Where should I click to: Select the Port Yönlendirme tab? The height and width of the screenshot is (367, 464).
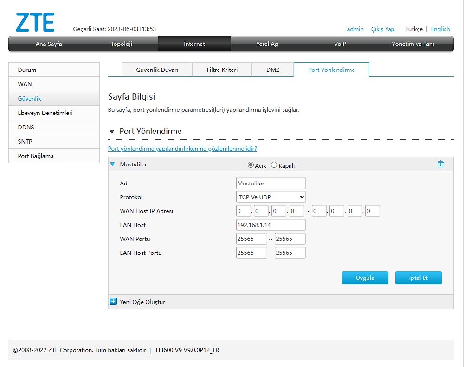331,70
